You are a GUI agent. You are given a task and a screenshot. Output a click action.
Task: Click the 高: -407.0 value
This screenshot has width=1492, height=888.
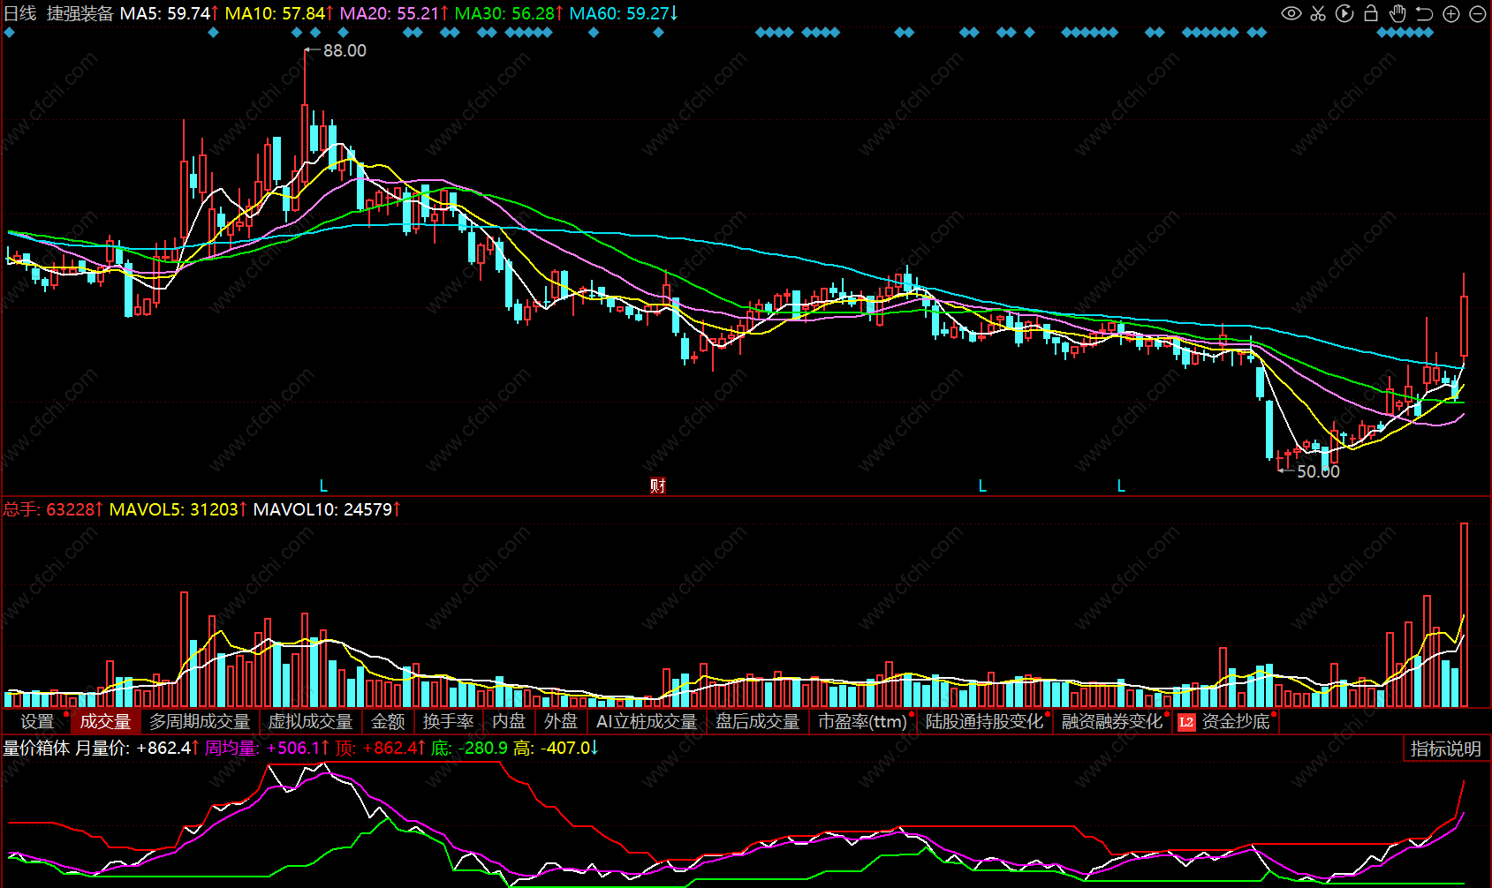(556, 749)
